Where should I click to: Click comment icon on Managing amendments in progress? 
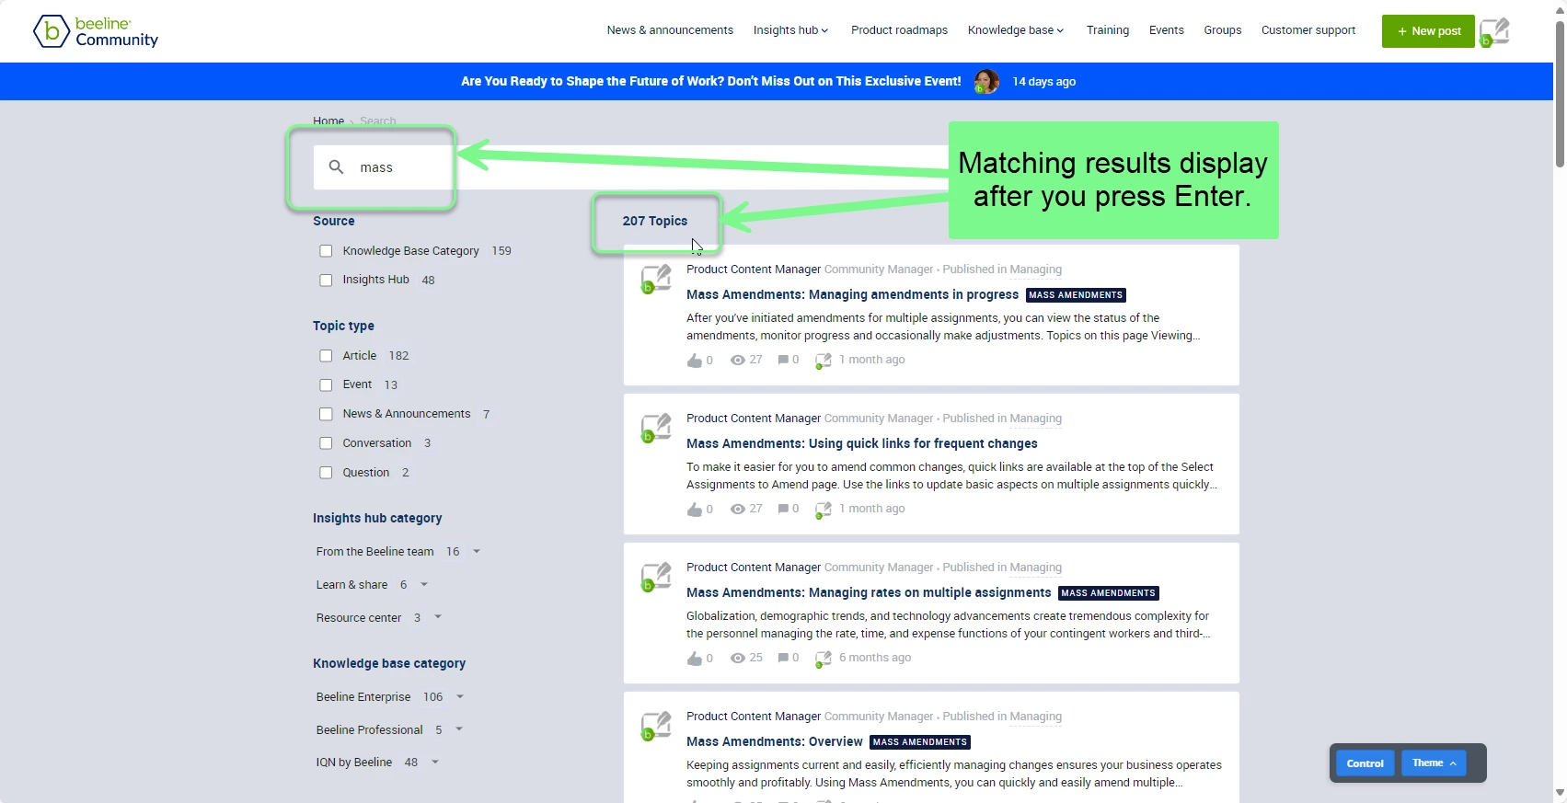(x=783, y=361)
